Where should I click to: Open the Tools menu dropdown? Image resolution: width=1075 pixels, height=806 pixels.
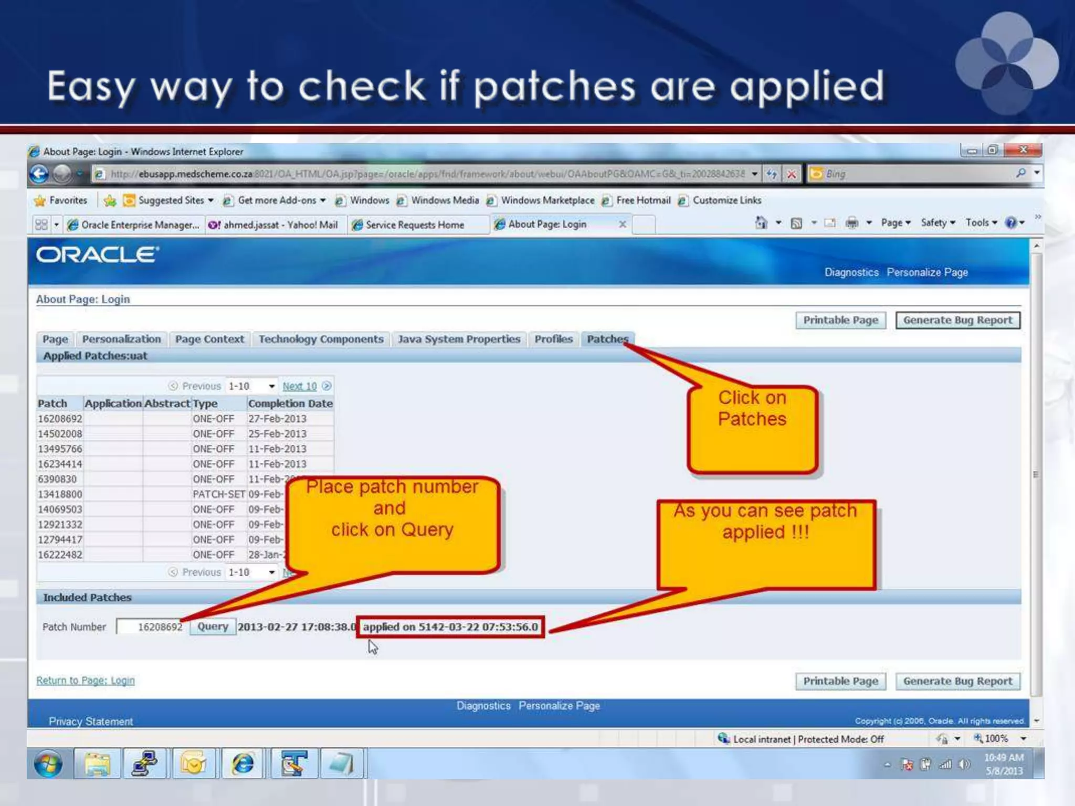coord(981,223)
